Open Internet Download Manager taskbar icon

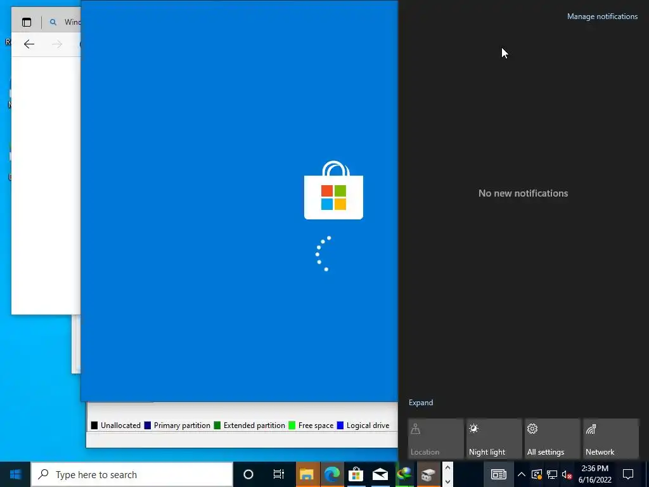point(404,474)
